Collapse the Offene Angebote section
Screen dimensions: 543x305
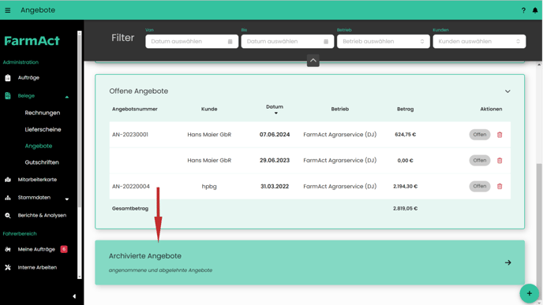click(507, 91)
